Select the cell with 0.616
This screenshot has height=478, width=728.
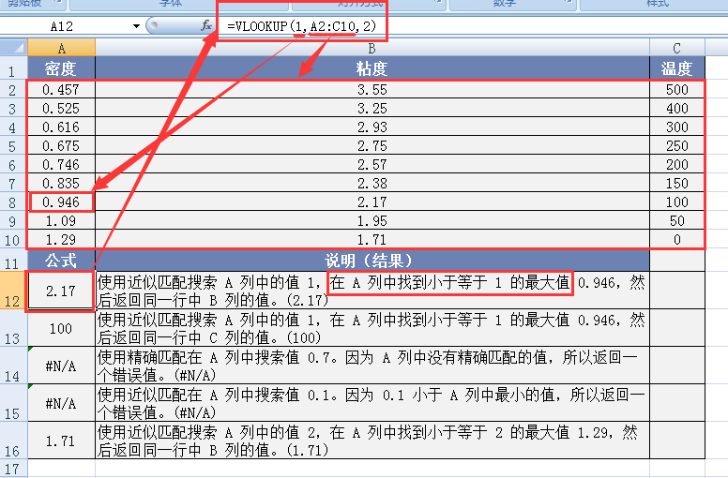tap(61, 127)
